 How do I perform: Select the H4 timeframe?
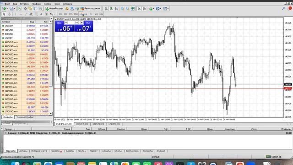(x=86, y=14)
